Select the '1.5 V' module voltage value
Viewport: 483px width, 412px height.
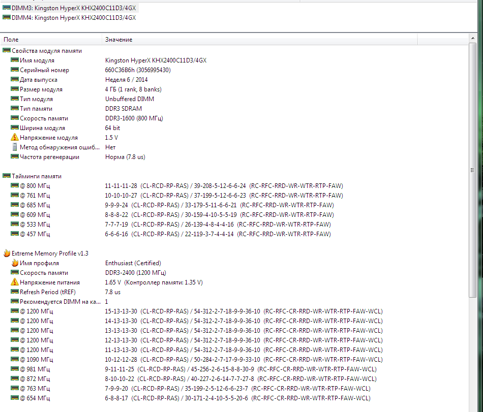click(x=111, y=138)
